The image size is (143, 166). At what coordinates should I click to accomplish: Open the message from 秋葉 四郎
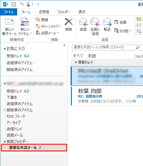[107, 96]
